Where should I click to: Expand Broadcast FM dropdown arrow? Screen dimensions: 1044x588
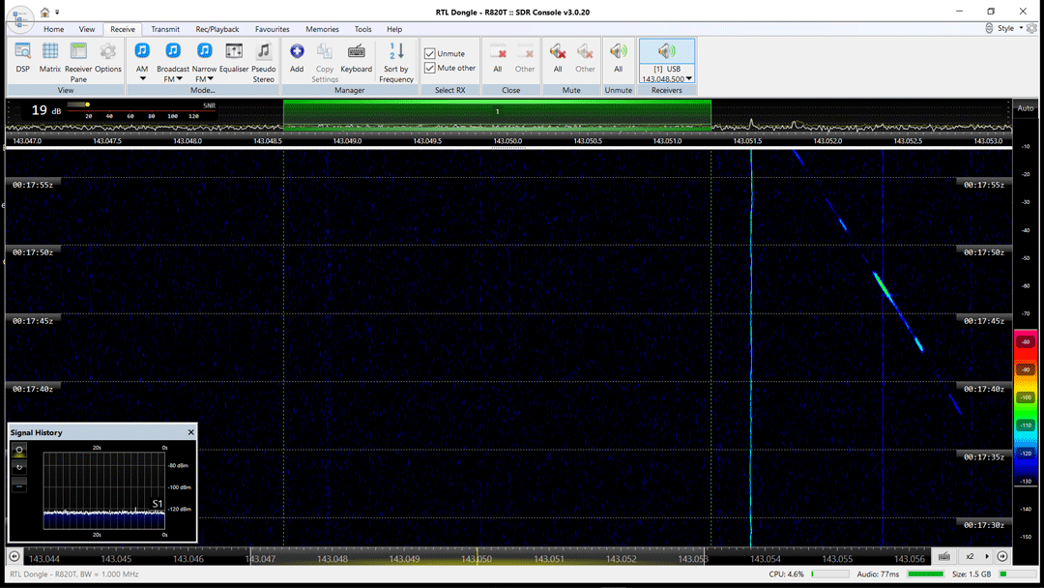point(179,78)
